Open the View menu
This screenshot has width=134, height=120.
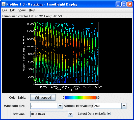22,10
